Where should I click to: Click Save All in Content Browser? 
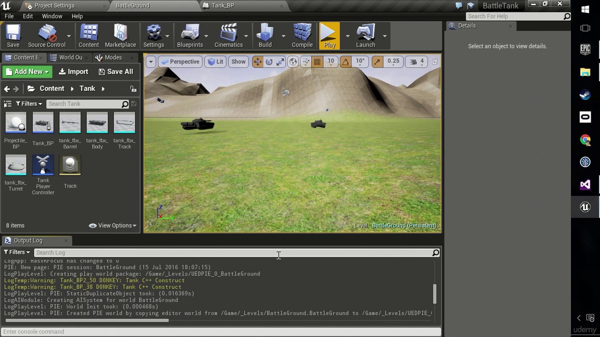pyautogui.click(x=116, y=72)
